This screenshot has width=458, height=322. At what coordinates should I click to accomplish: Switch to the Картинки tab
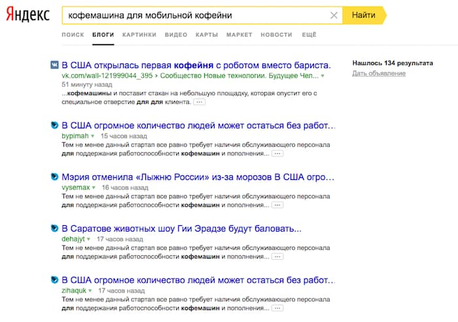click(x=139, y=35)
